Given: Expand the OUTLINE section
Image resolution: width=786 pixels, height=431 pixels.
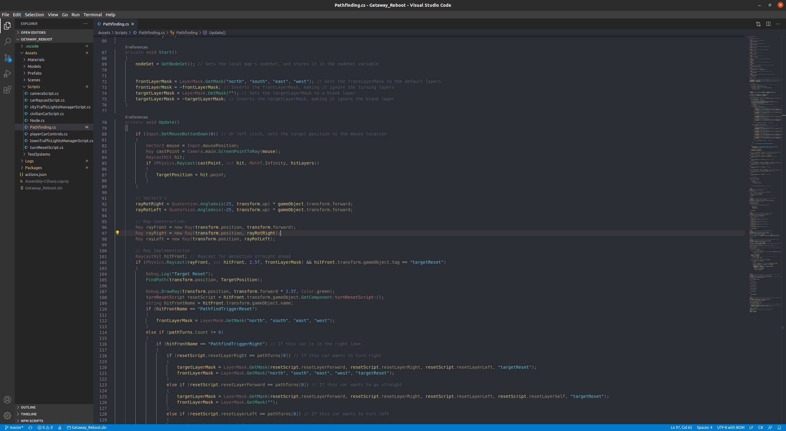Looking at the screenshot, I should coord(28,407).
